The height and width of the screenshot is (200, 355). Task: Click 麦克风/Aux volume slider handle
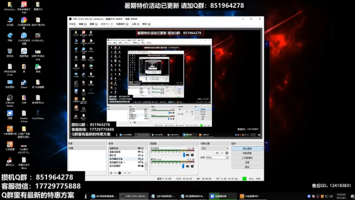(183, 166)
